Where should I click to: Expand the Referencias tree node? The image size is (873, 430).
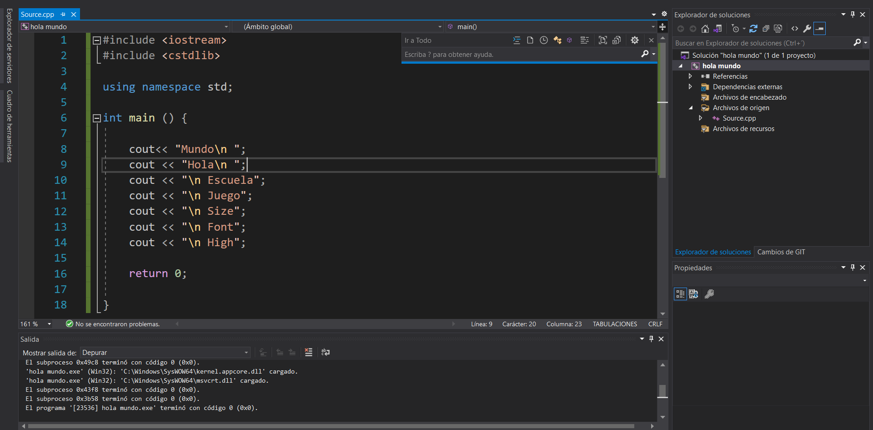[x=690, y=76]
